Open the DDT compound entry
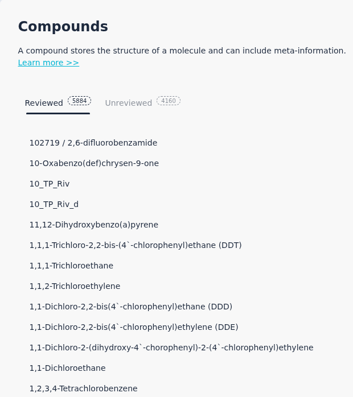This screenshot has width=353, height=397. click(x=136, y=245)
